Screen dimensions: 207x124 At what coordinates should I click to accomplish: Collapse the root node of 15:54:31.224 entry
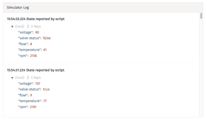click(12, 78)
